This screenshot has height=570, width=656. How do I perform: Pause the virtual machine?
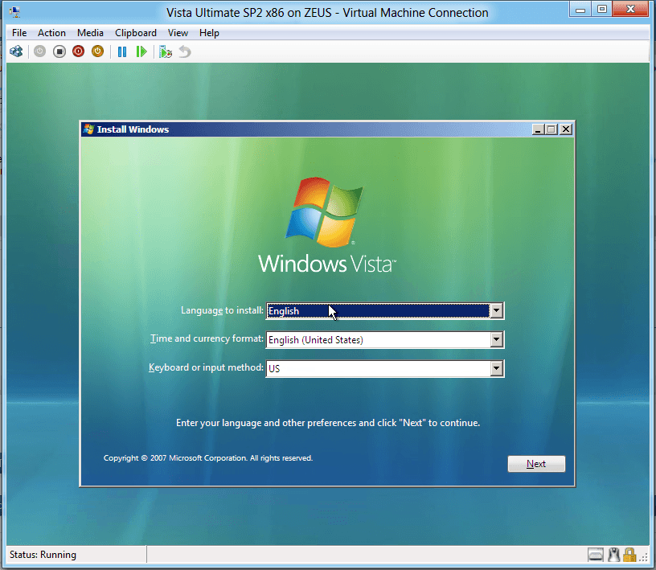[122, 51]
